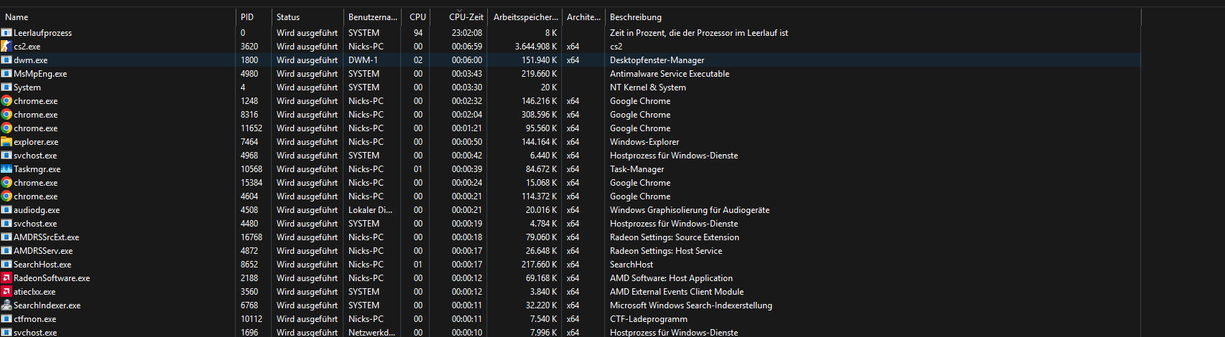This screenshot has width=1225, height=337.
Task: Select the MsMpEng.exe process name
Action: (x=40, y=74)
